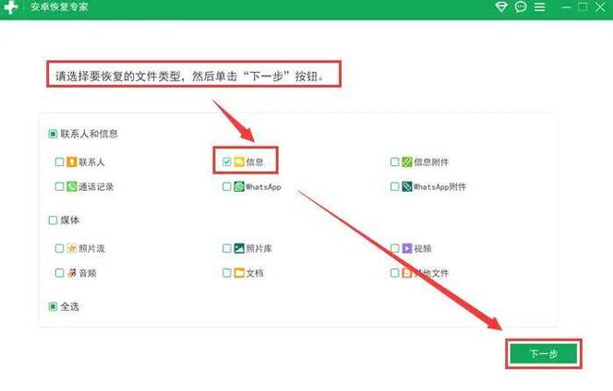Check the 音频 checkbox
The width and height of the screenshot is (613, 391).
coord(59,273)
